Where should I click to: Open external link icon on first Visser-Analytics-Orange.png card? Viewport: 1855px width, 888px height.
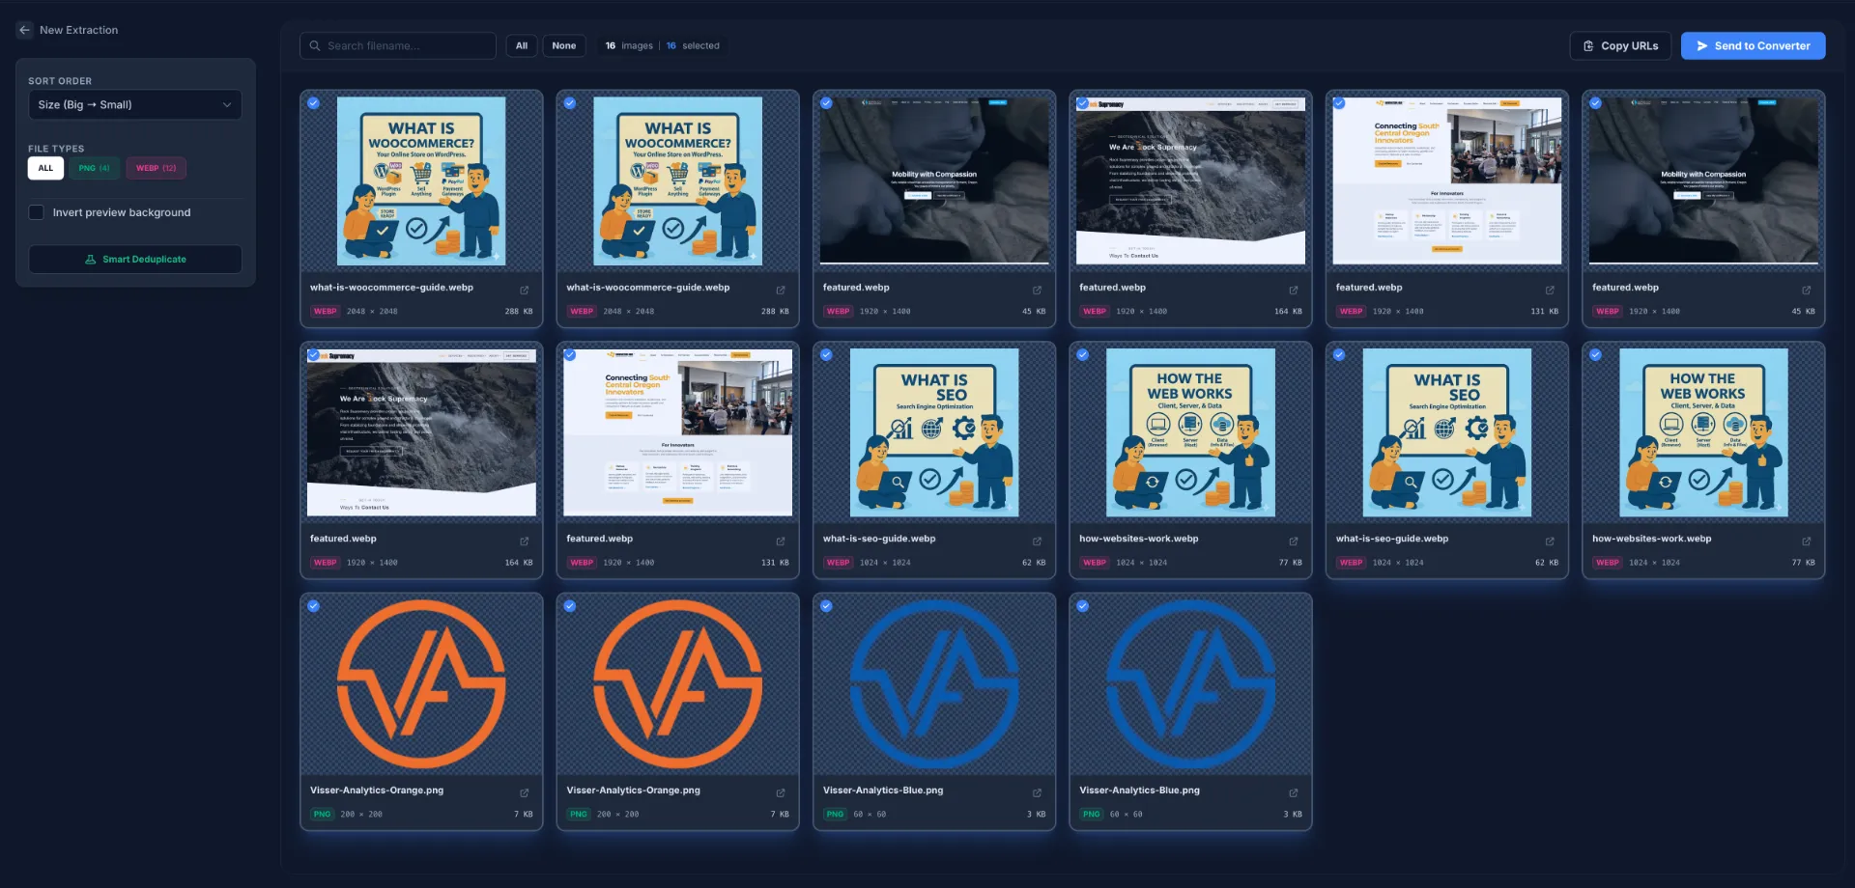click(524, 792)
